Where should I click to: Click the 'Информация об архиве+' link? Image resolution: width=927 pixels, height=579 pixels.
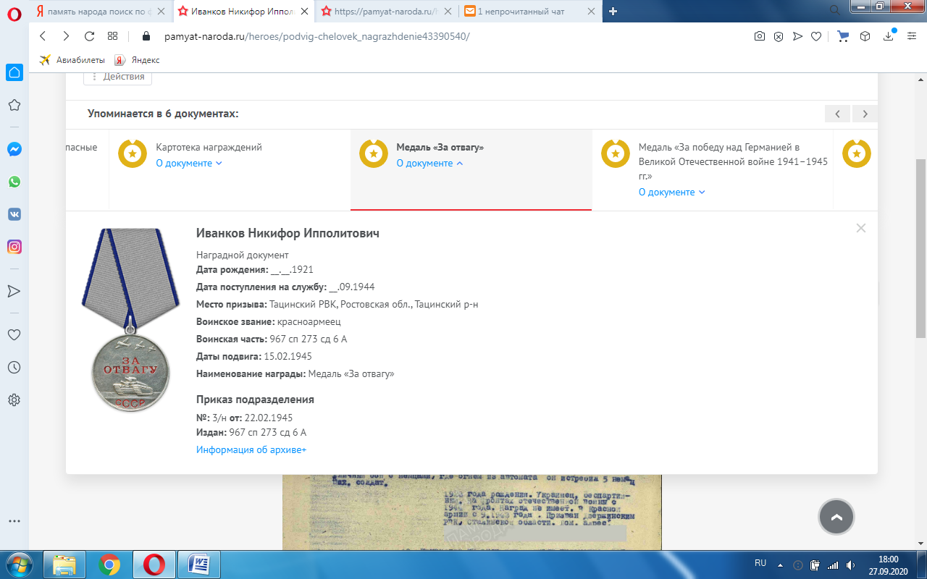251,450
